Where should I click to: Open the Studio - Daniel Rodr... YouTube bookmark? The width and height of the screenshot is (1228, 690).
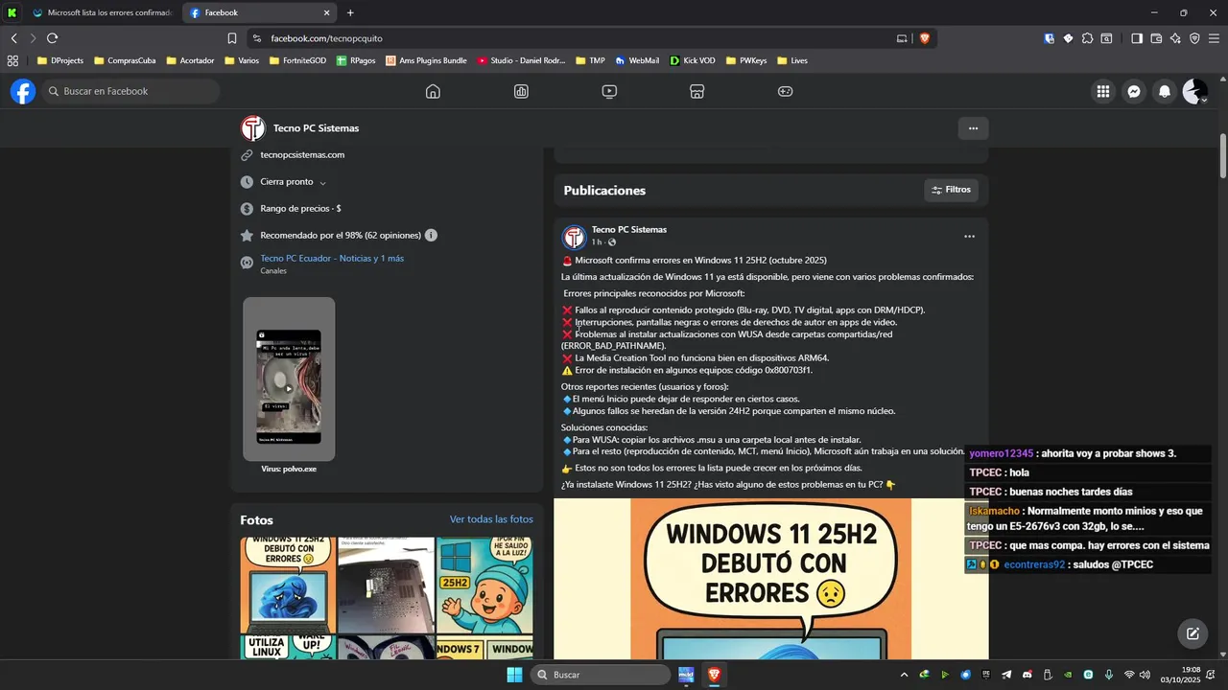click(x=522, y=60)
